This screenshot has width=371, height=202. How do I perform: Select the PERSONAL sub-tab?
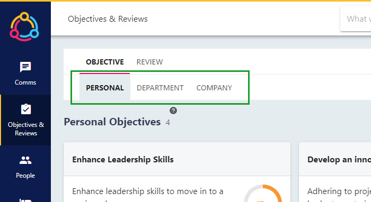(x=105, y=88)
